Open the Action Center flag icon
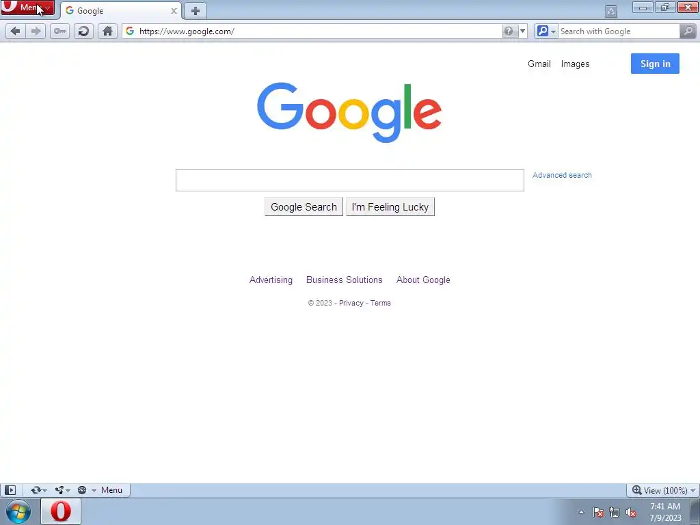This screenshot has height=525, width=700. click(597, 512)
